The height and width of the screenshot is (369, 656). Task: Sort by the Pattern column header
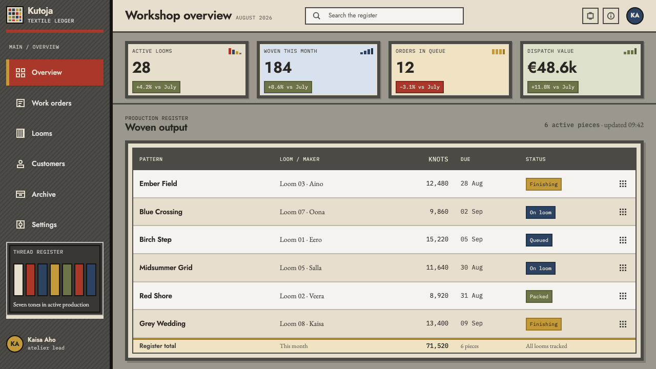[151, 159]
